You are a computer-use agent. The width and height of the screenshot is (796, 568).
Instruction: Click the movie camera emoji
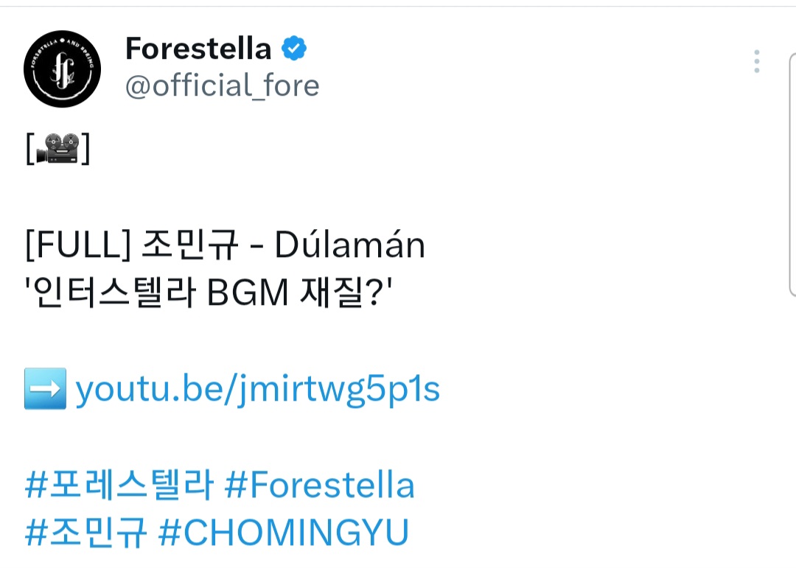pos(57,150)
